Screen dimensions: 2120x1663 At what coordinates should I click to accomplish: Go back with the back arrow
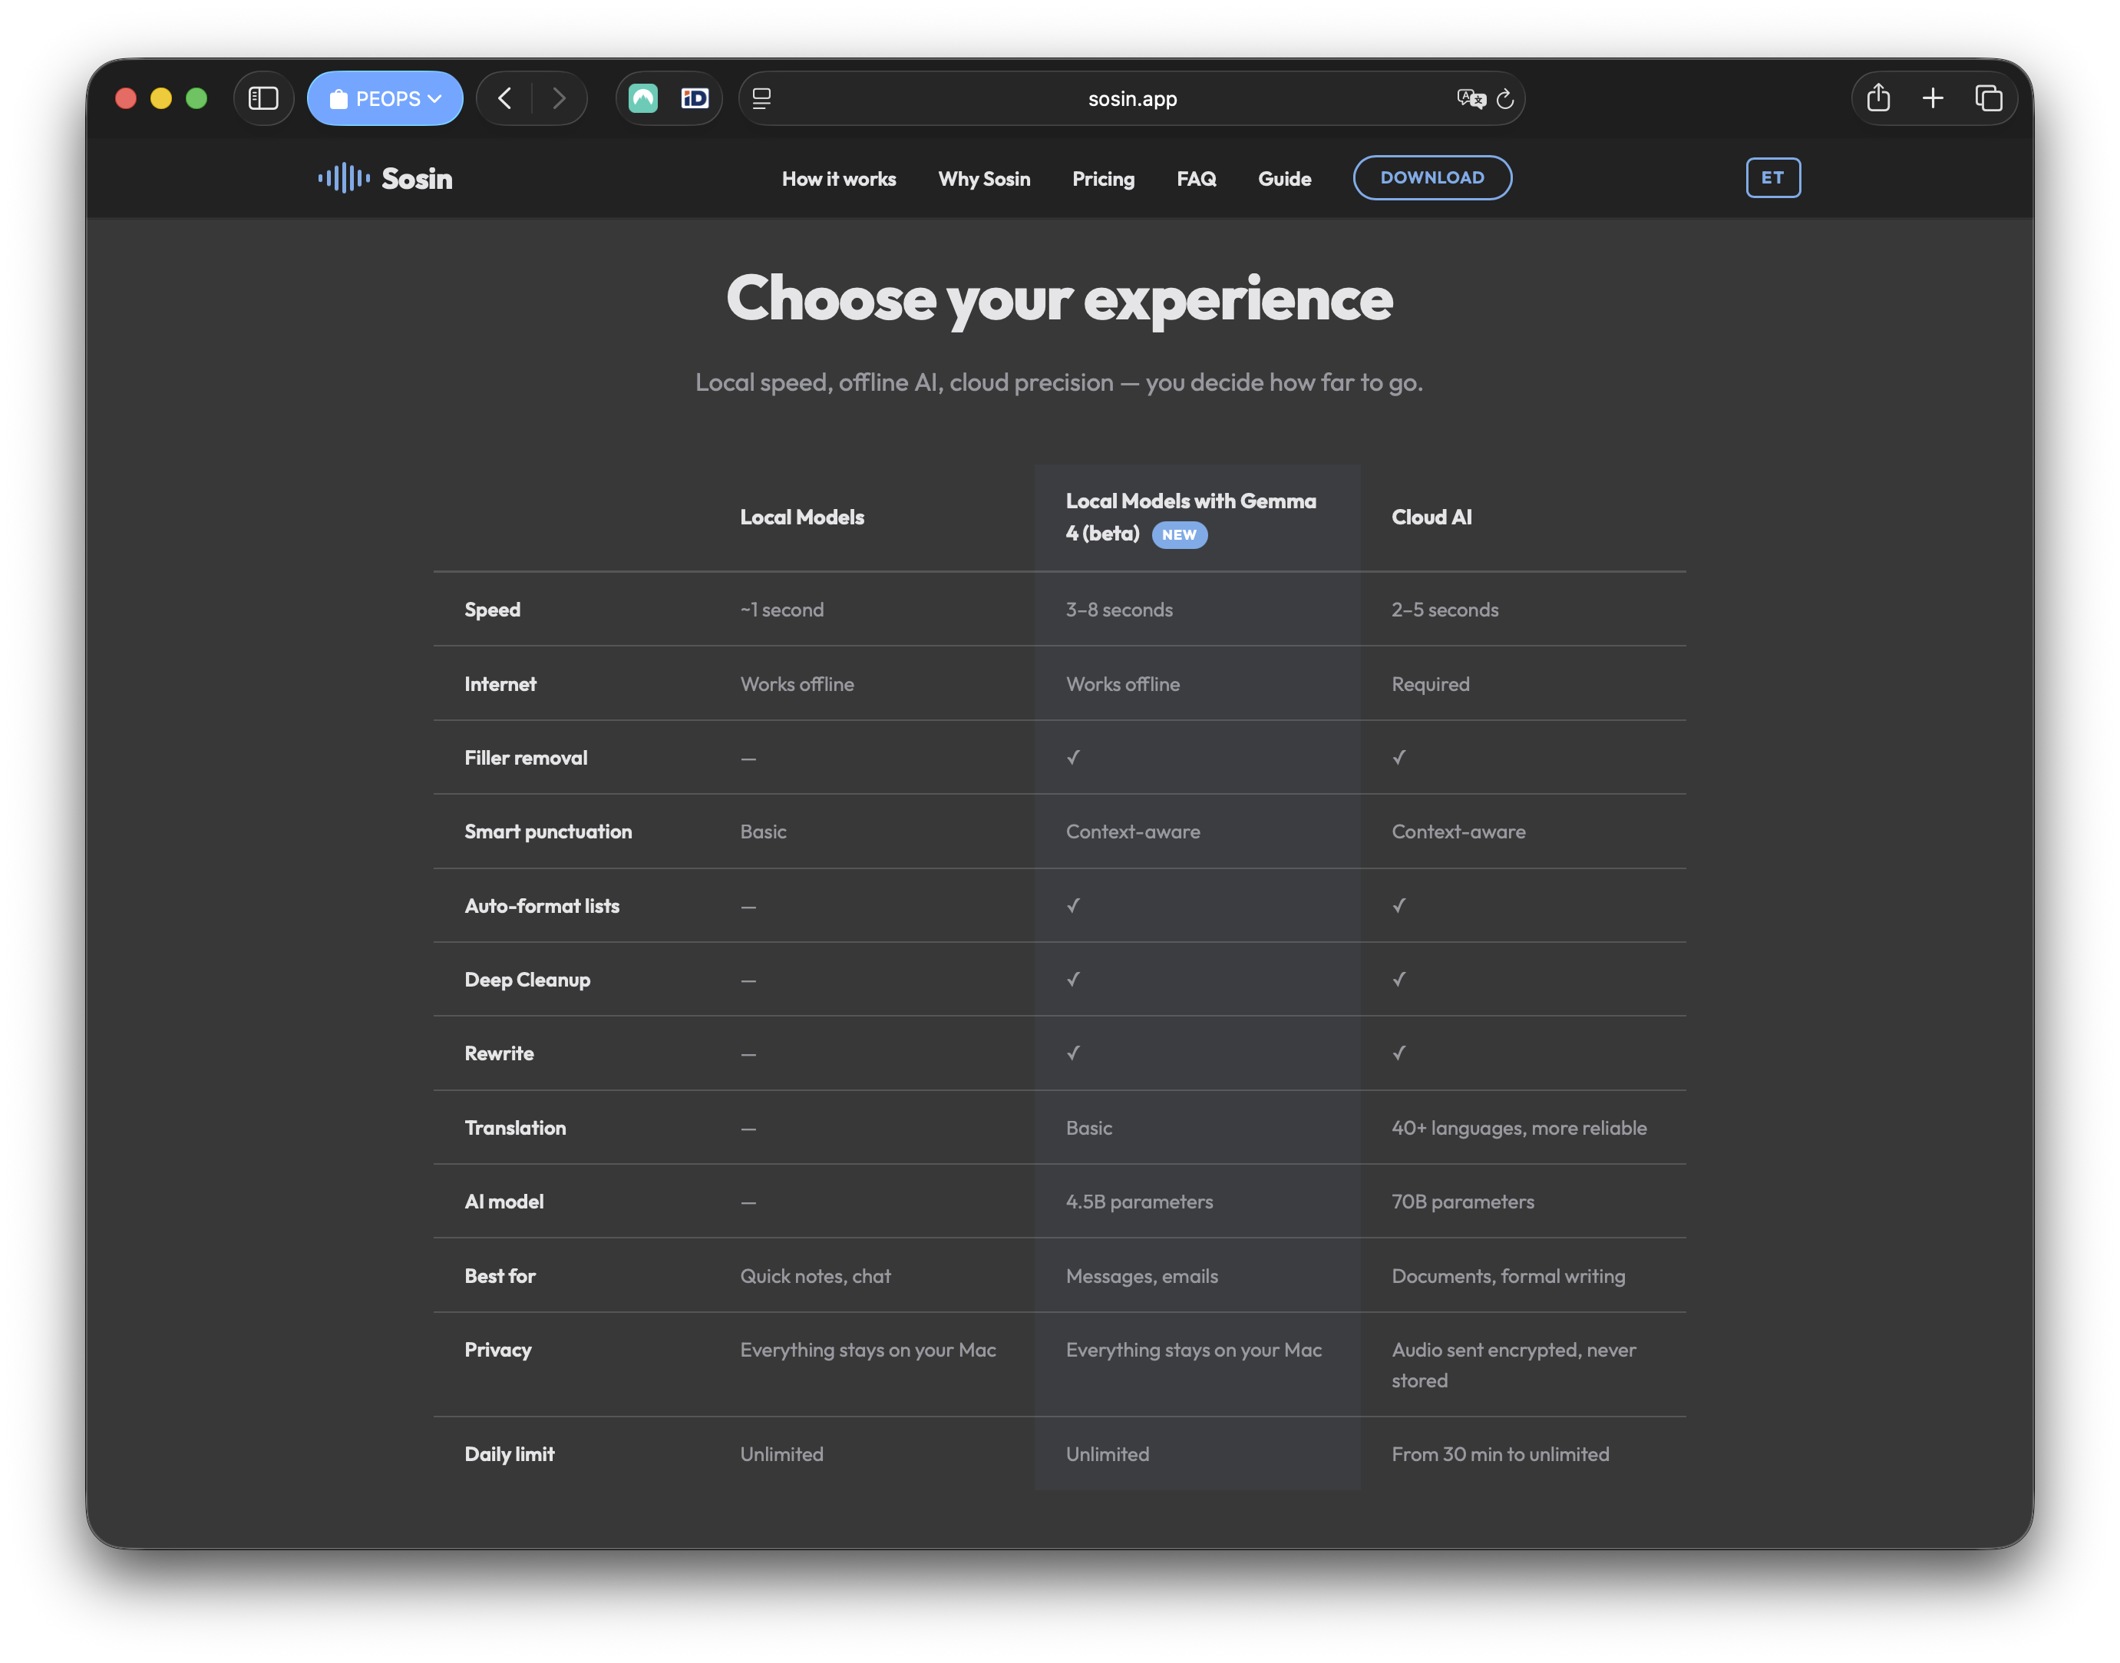(504, 98)
